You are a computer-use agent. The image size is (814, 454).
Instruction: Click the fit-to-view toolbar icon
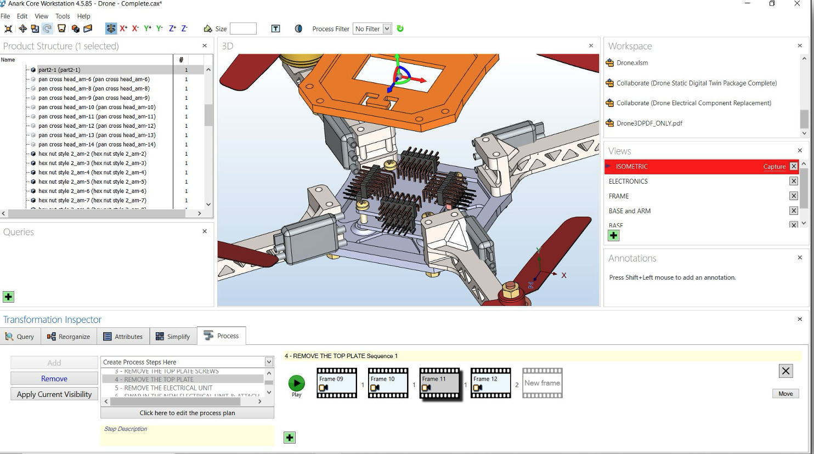(8, 29)
